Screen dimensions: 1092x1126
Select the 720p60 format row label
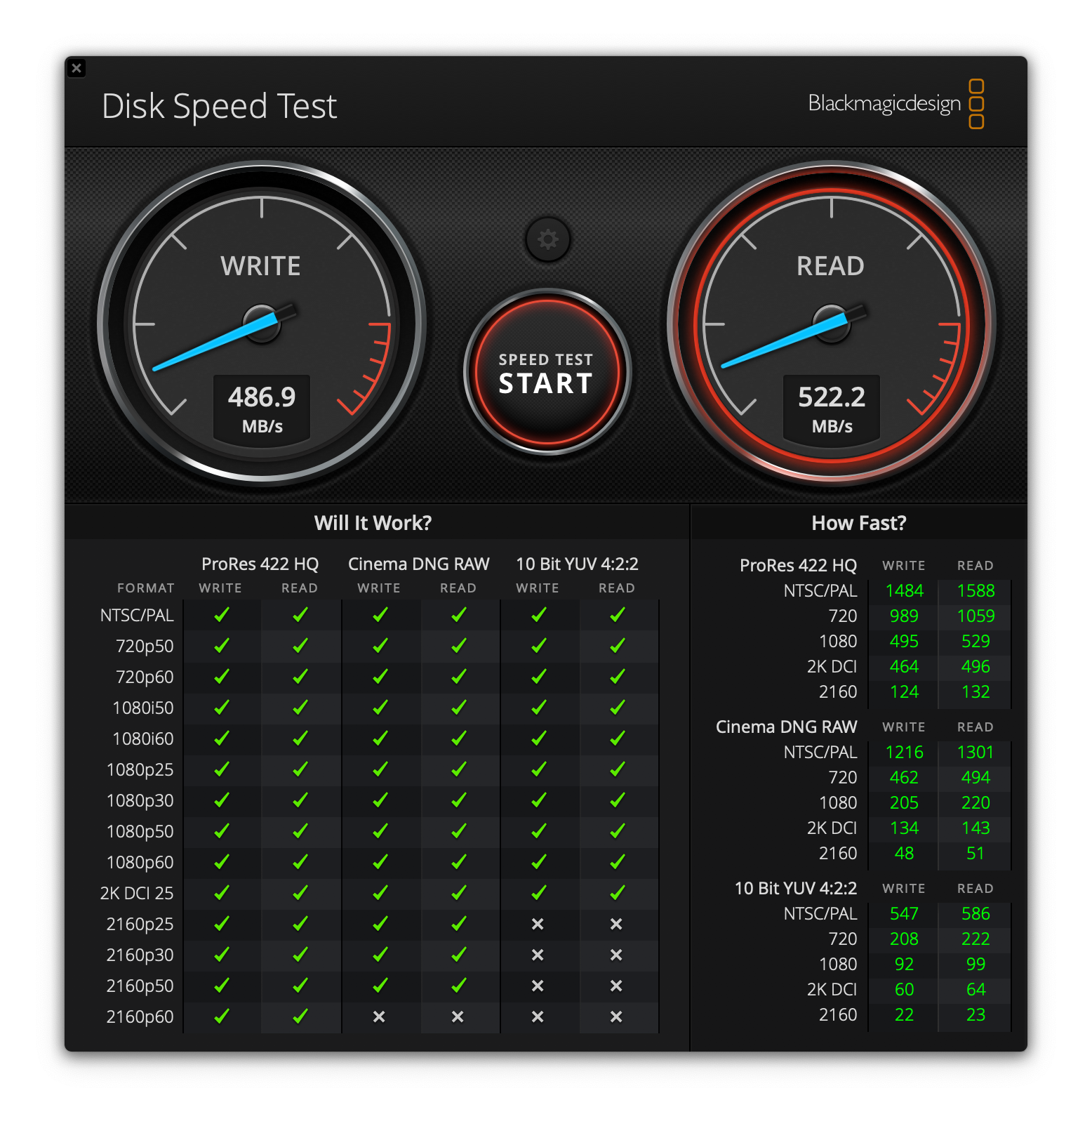pos(145,677)
